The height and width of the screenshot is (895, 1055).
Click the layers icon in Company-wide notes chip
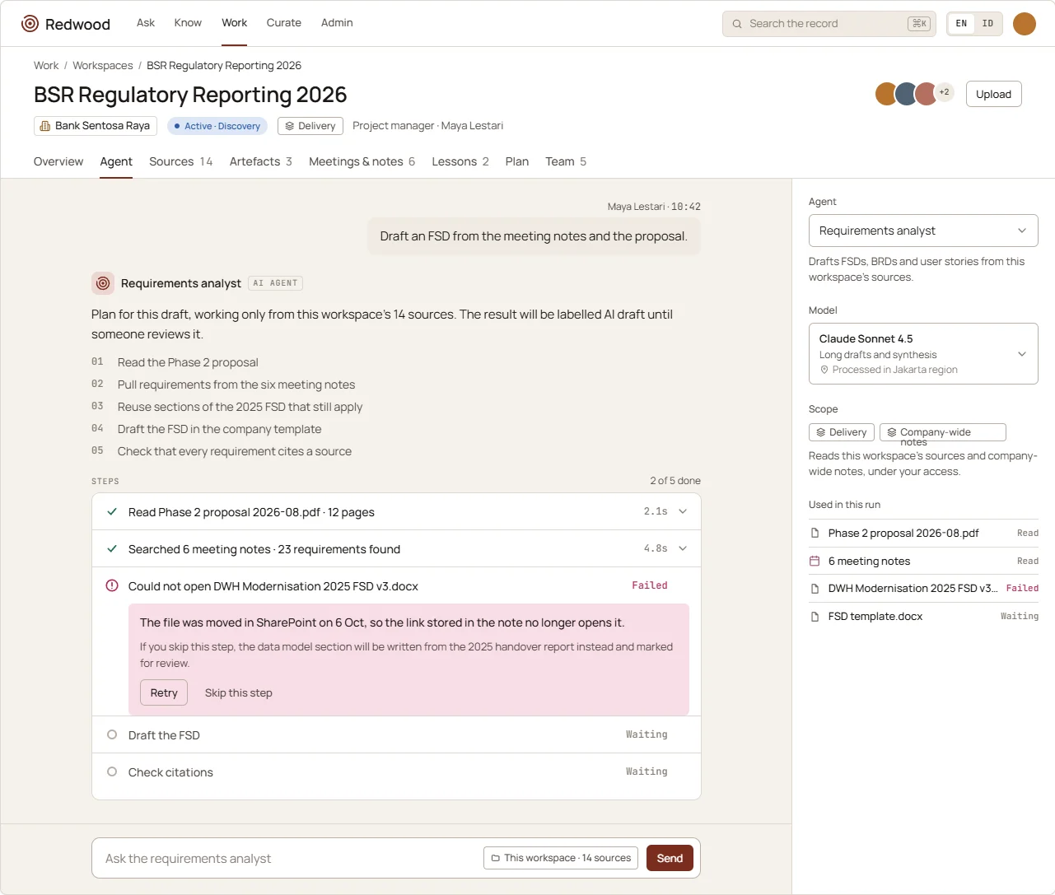click(x=892, y=432)
